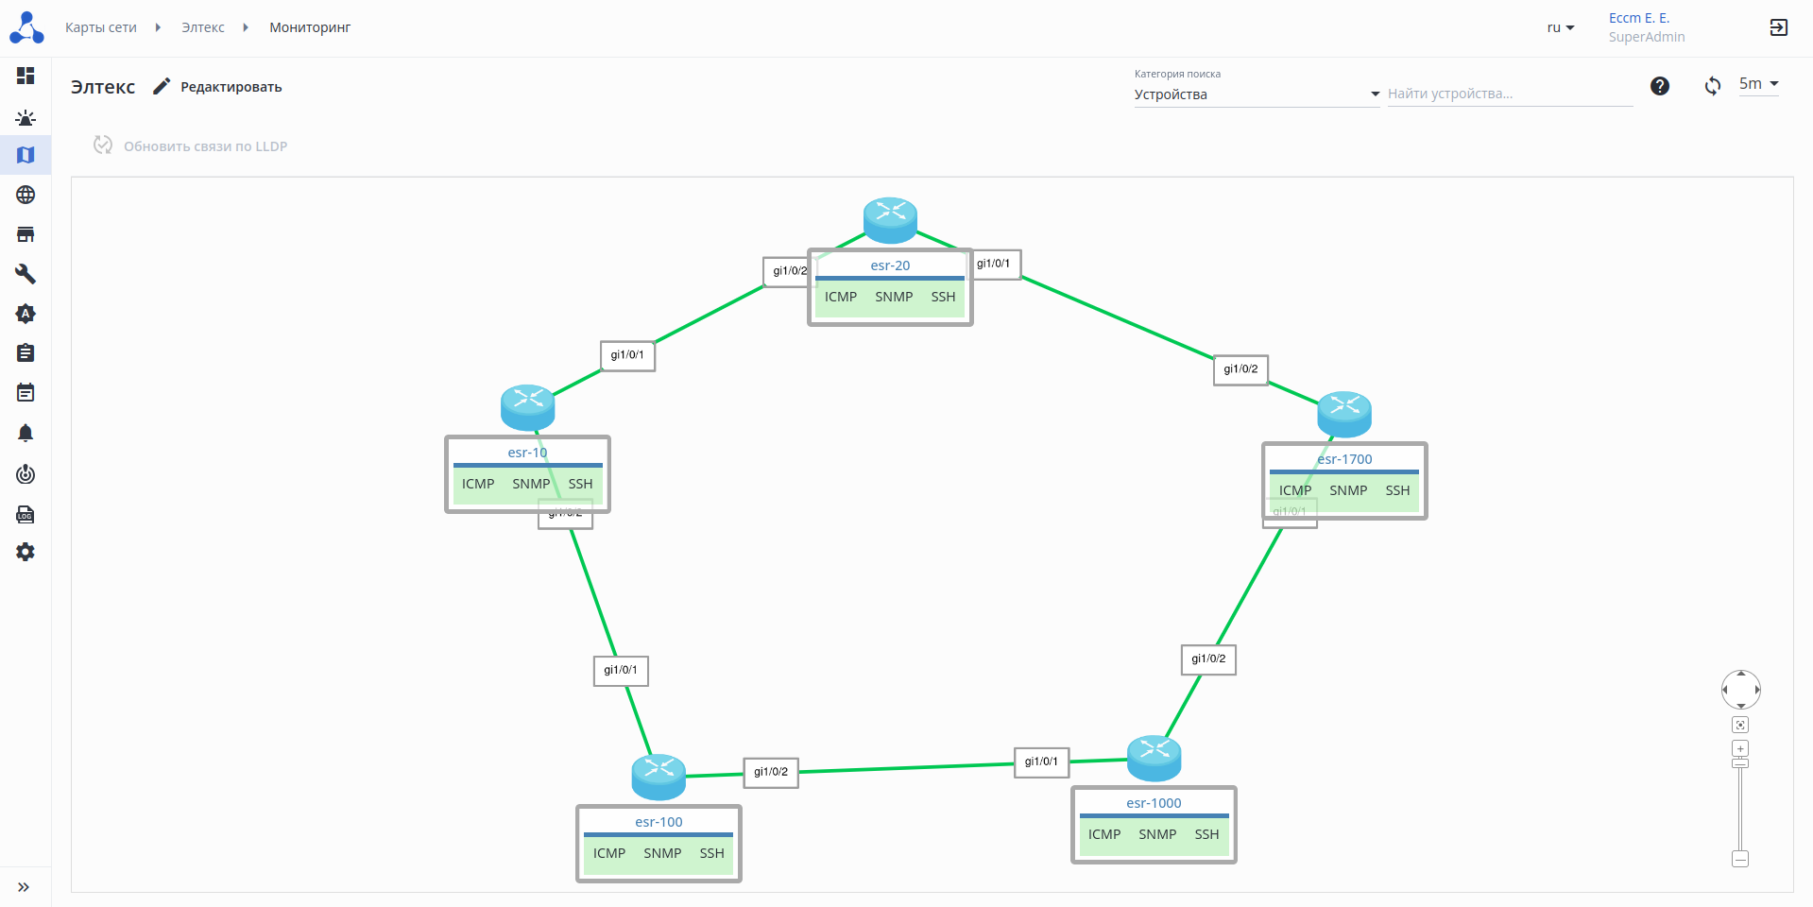Open the esr-10 device name link
The width and height of the screenshot is (1813, 907).
point(527,453)
